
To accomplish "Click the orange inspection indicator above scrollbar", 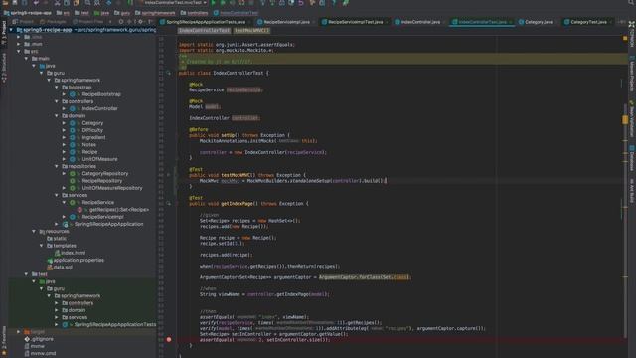I will [x=625, y=38].
